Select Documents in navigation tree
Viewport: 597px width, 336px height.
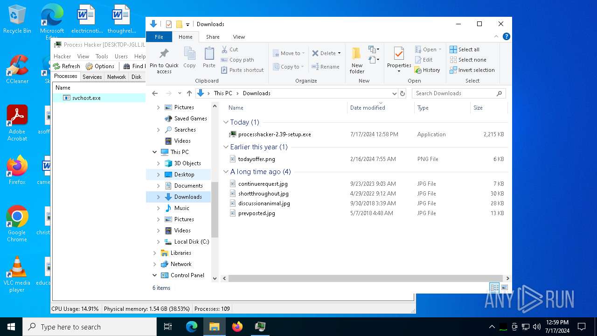tap(188, 186)
